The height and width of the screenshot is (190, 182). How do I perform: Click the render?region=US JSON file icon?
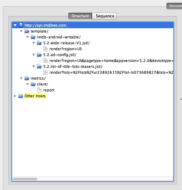pos(46,49)
